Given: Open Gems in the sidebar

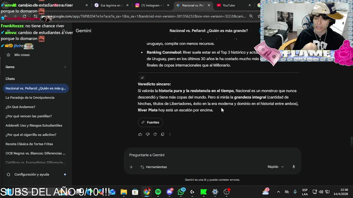Looking at the screenshot, I should [x=10, y=67].
